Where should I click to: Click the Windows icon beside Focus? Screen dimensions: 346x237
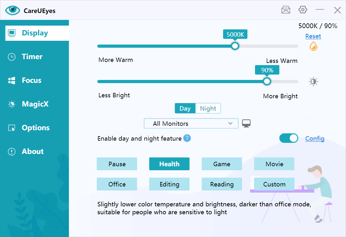pos(12,81)
